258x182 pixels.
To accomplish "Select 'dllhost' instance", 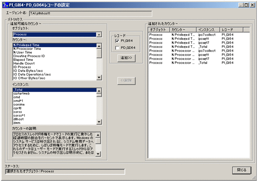I will [55, 119].
